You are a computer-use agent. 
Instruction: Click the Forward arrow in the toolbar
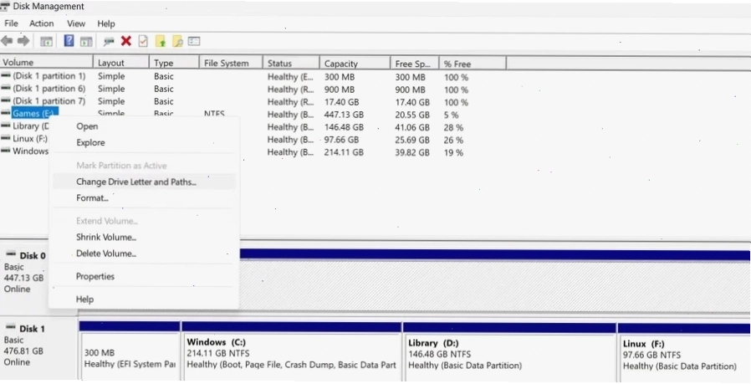(23, 41)
